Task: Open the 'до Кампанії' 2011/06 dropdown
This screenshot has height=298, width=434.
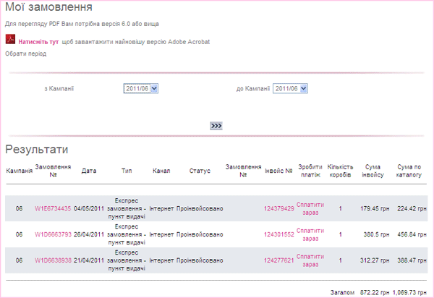Action: point(290,88)
